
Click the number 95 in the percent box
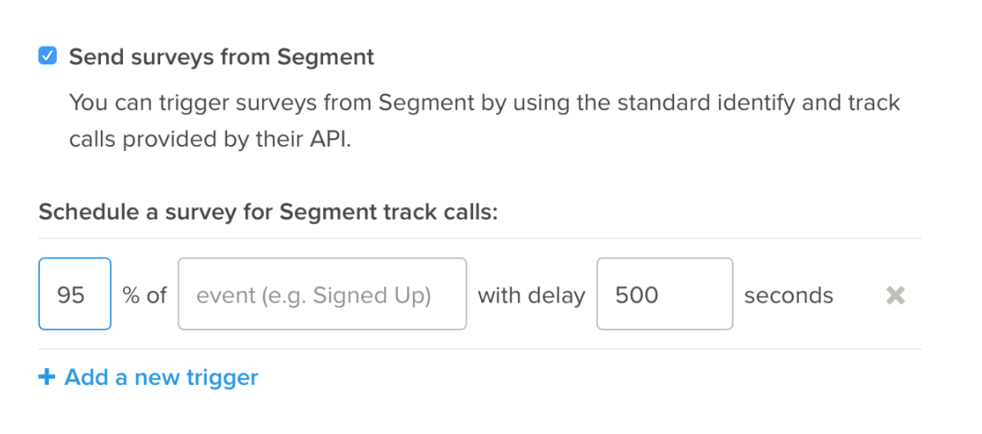click(x=70, y=295)
